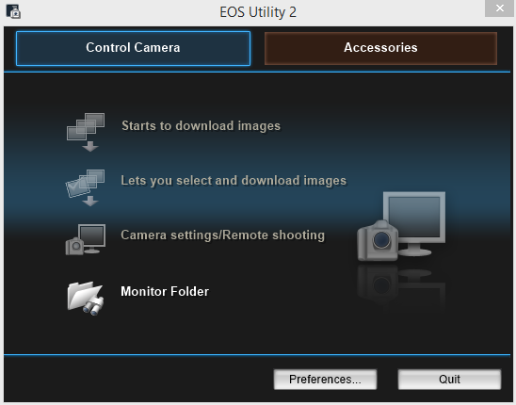Open the 'Monitor Folder' text option
The height and width of the screenshot is (405, 516).
[165, 291]
